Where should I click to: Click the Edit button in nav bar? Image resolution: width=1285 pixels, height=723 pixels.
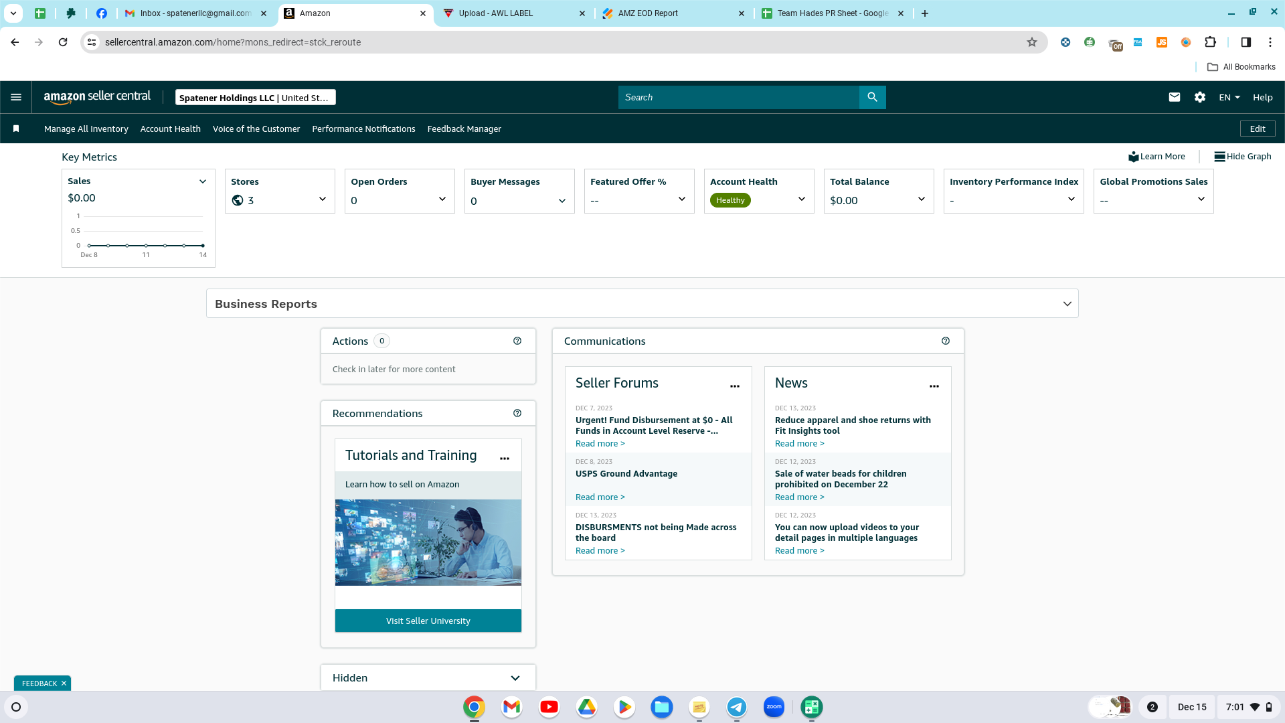tap(1258, 129)
